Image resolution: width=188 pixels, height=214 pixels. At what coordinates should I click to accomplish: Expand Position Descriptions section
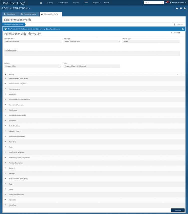(5, 163)
